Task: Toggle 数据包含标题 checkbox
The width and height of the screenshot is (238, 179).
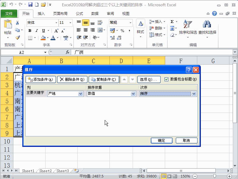Action: click(x=166, y=79)
